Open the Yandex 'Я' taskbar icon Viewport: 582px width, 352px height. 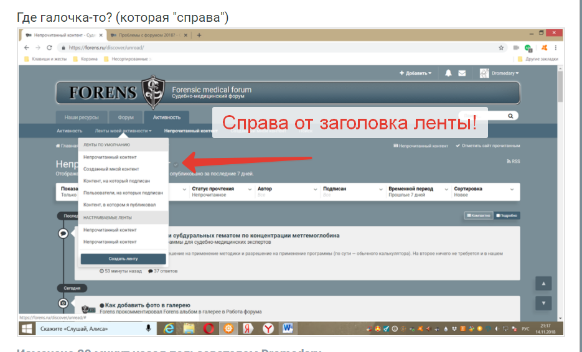pos(248,328)
